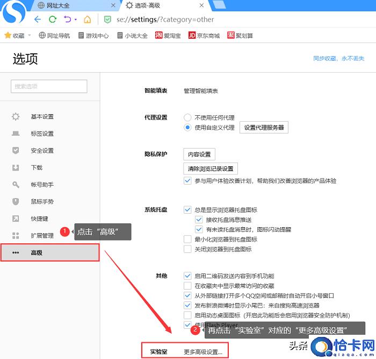Open 管理智能填表 link

tap(201, 91)
